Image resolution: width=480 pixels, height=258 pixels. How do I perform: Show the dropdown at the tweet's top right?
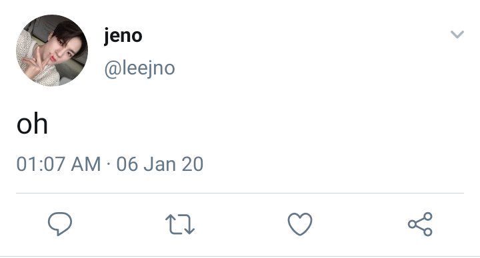pos(457,34)
